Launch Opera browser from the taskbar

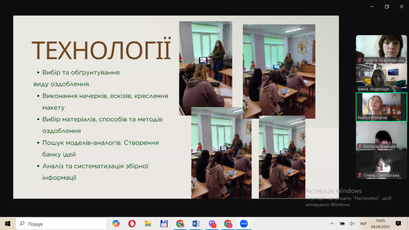click(x=132, y=224)
